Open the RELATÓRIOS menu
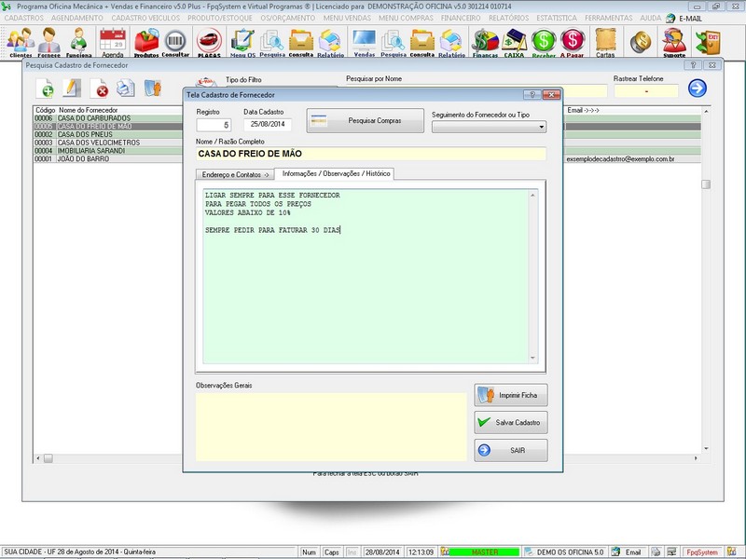Image resolution: width=746 pixels, height=559 pixels. click(x=508, y=18)
